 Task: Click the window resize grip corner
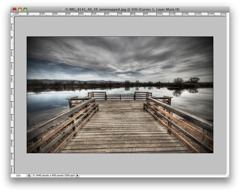point(228,176)
